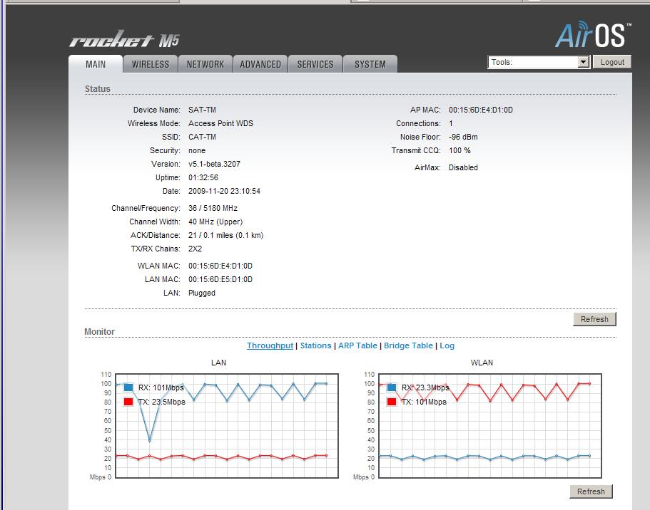650x510 pixels.
Task: Switch to the MAIN tab
Action: [96, 64]
